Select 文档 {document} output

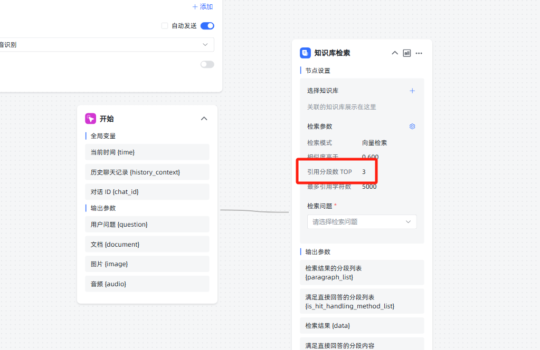(x=147, y=244)
